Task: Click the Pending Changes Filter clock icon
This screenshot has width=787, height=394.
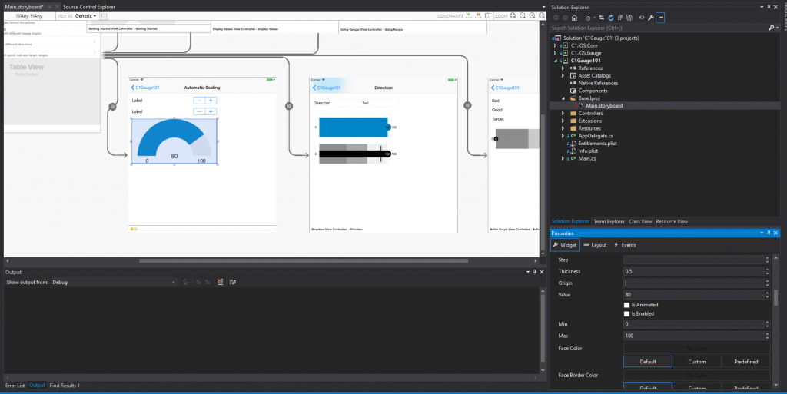Action: (587, 18)
